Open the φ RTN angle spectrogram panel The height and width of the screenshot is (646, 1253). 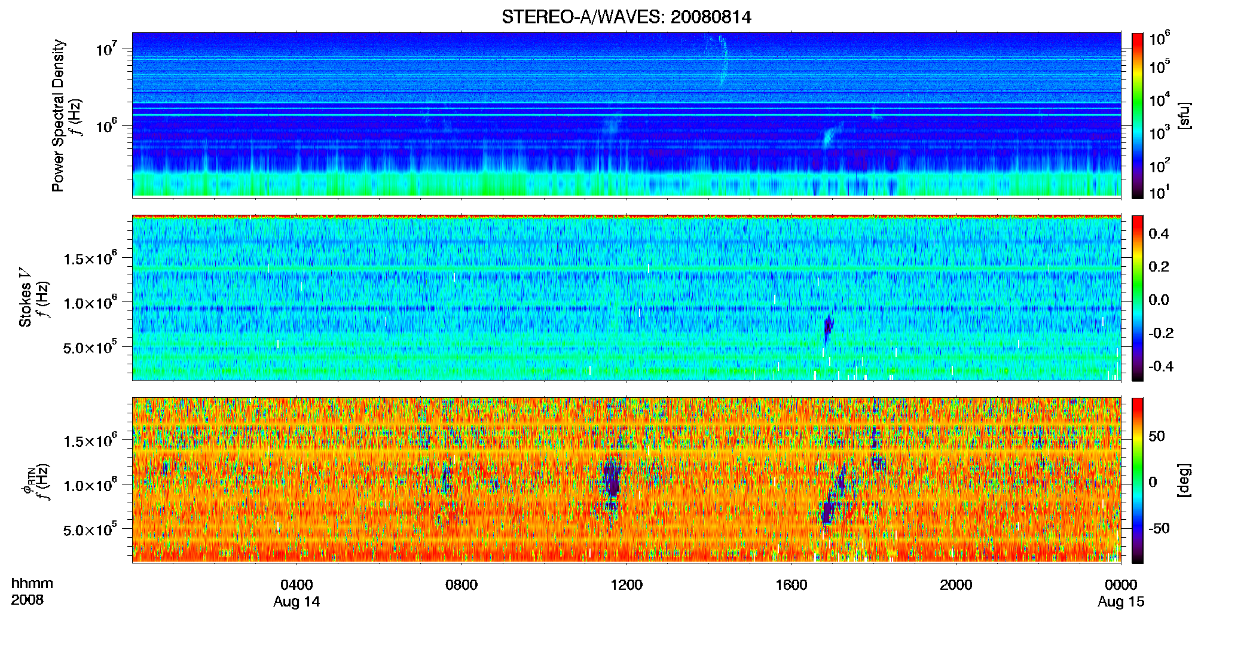click(x=626, y=480)
